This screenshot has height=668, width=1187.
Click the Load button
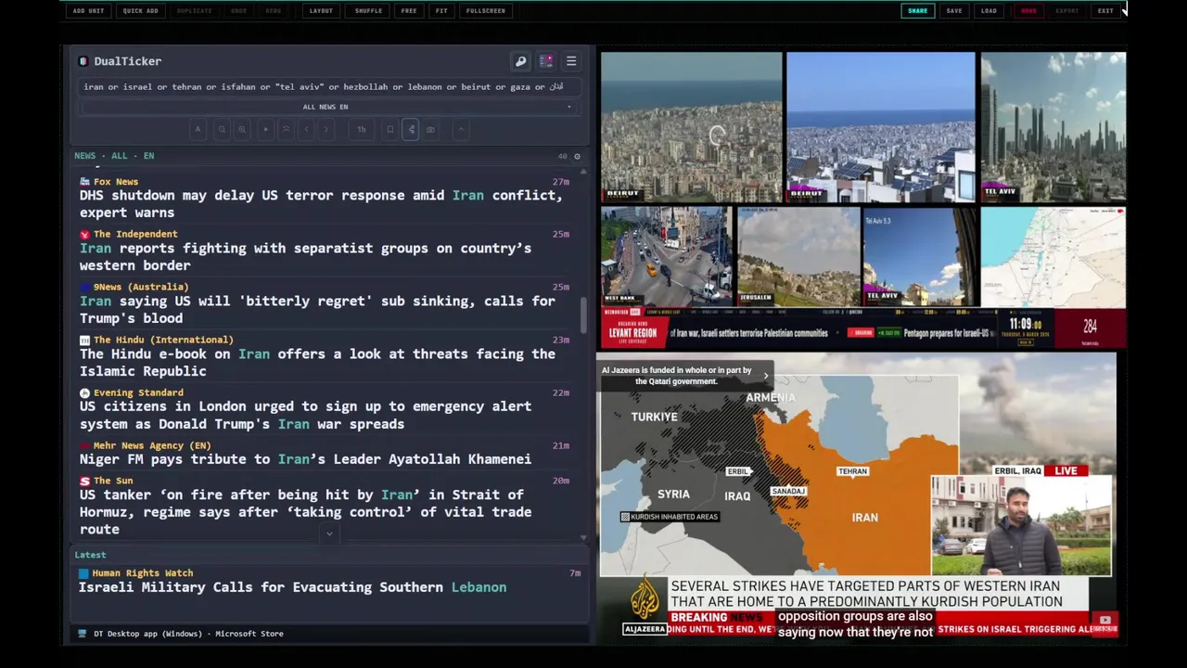point(989,11)
